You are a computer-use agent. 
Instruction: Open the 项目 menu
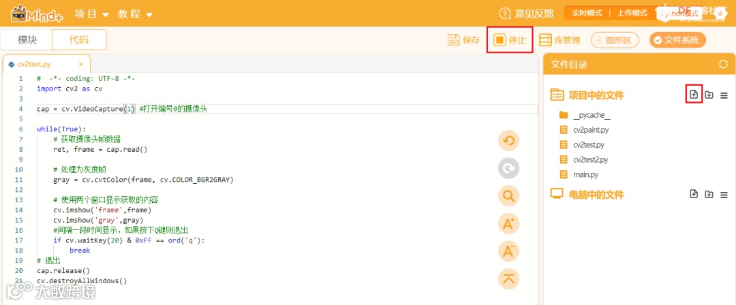(91, 14)
